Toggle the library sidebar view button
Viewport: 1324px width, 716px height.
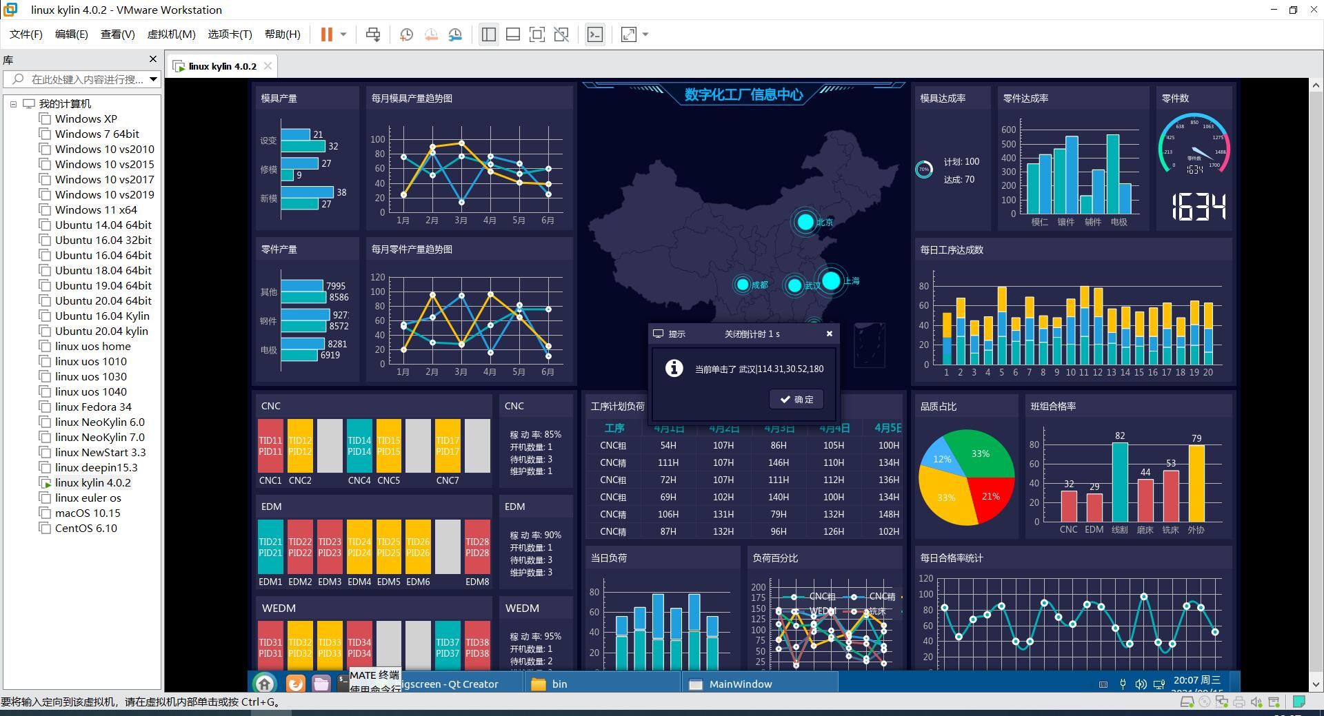(489, 34)
